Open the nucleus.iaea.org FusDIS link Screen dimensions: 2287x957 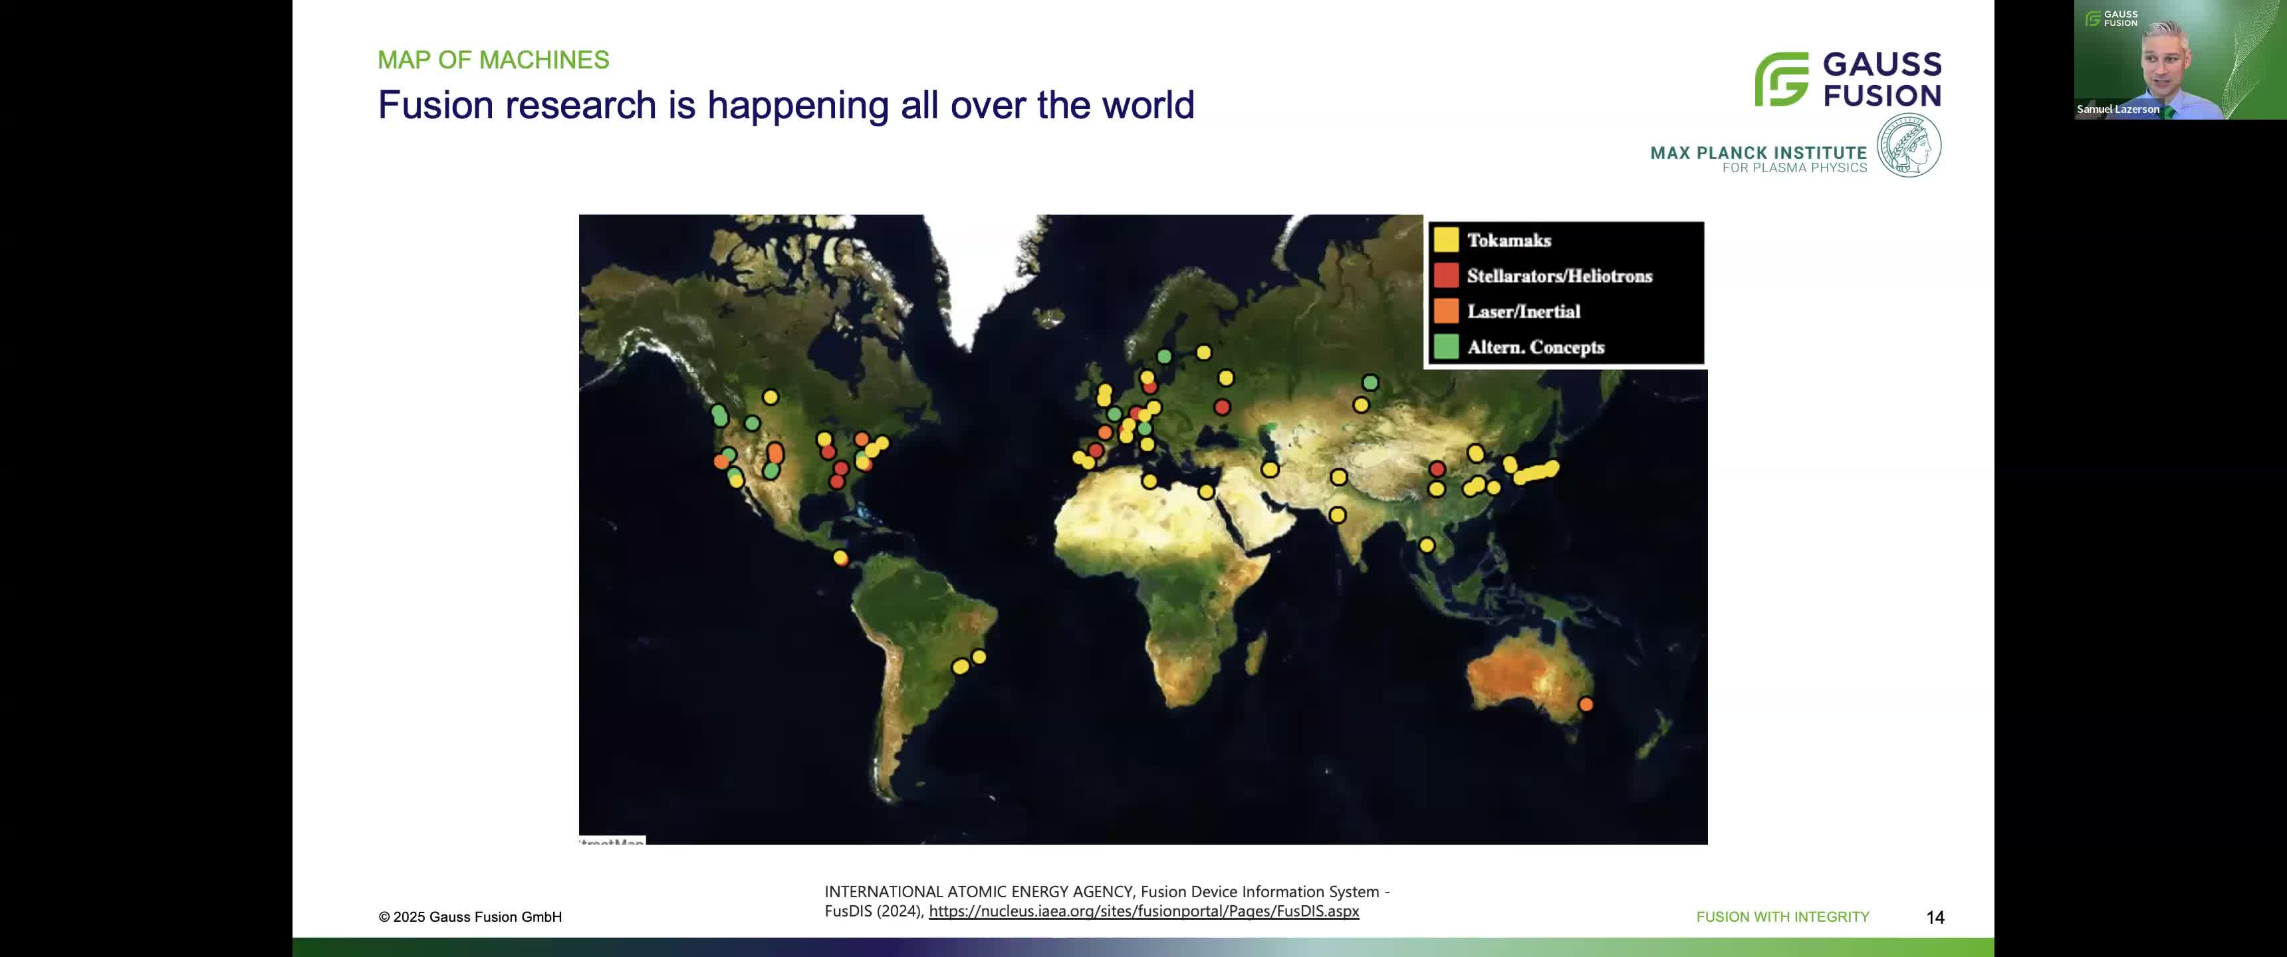[x=1143, y=911]
